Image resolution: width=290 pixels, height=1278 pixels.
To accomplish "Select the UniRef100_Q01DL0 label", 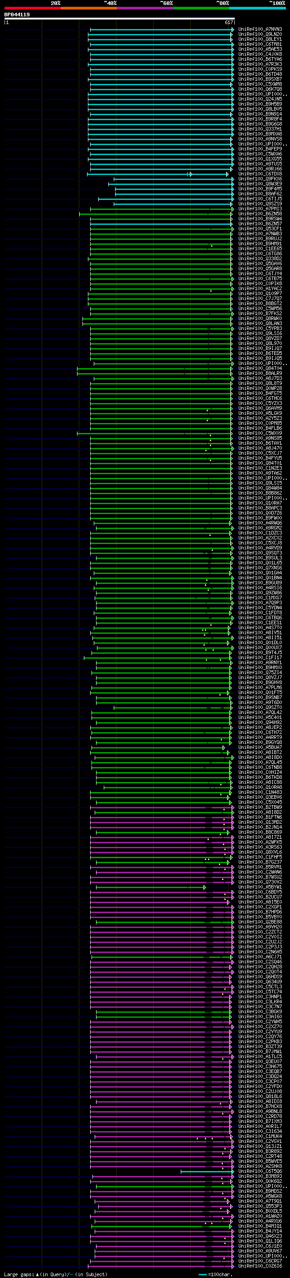I will coord(260,642).
